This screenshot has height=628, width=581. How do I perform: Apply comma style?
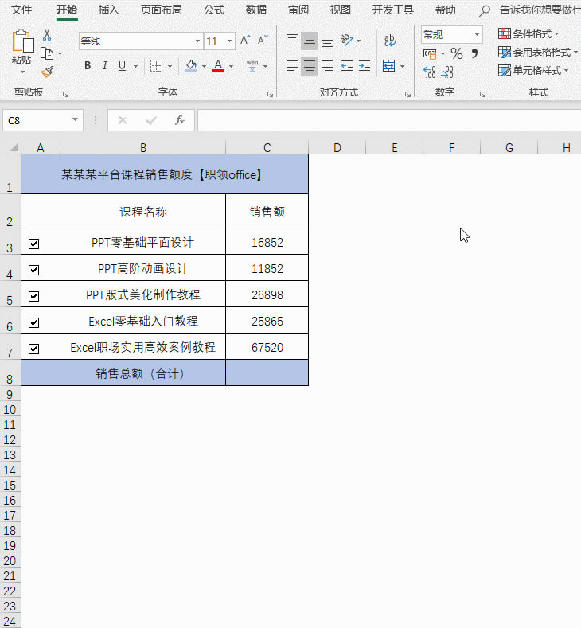pos(475,53)
